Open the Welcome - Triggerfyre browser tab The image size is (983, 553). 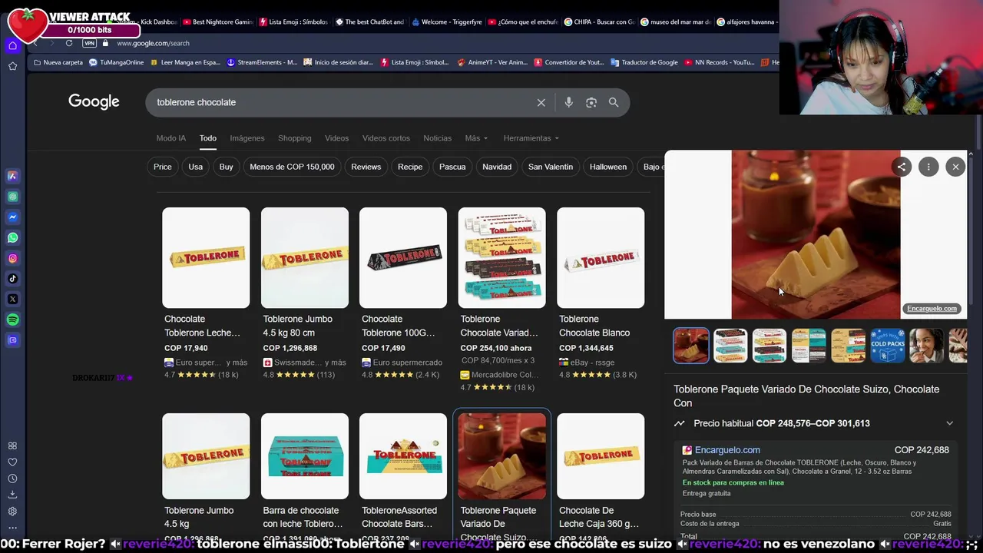pyautogui.click(x=447, y=22)
